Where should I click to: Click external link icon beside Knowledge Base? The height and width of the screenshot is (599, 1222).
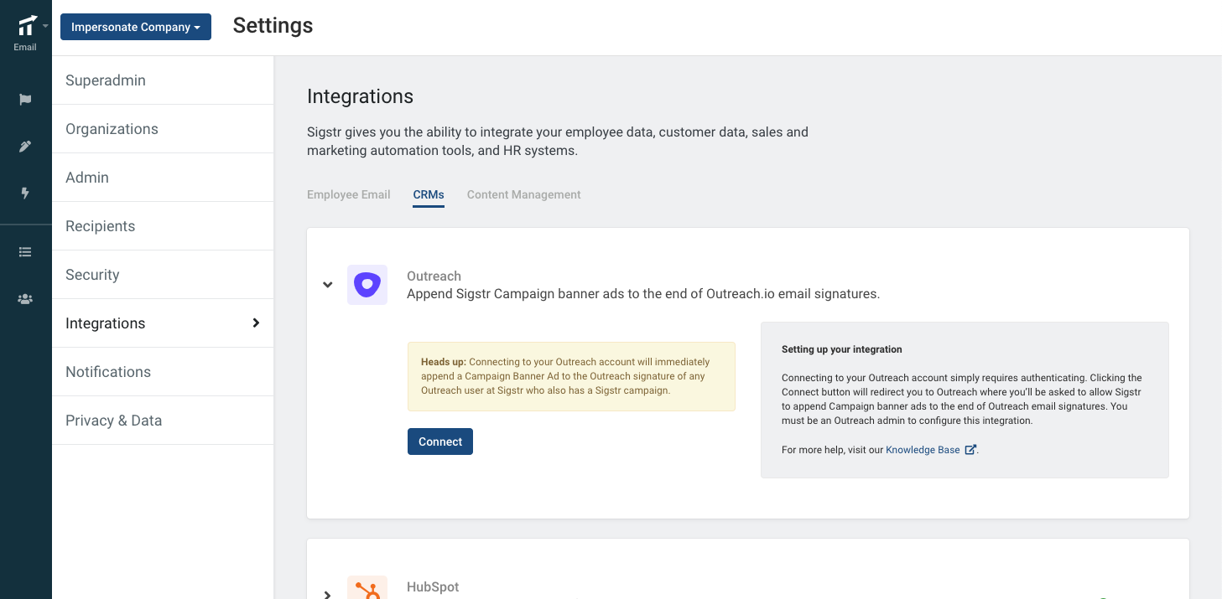coord(970,450)
